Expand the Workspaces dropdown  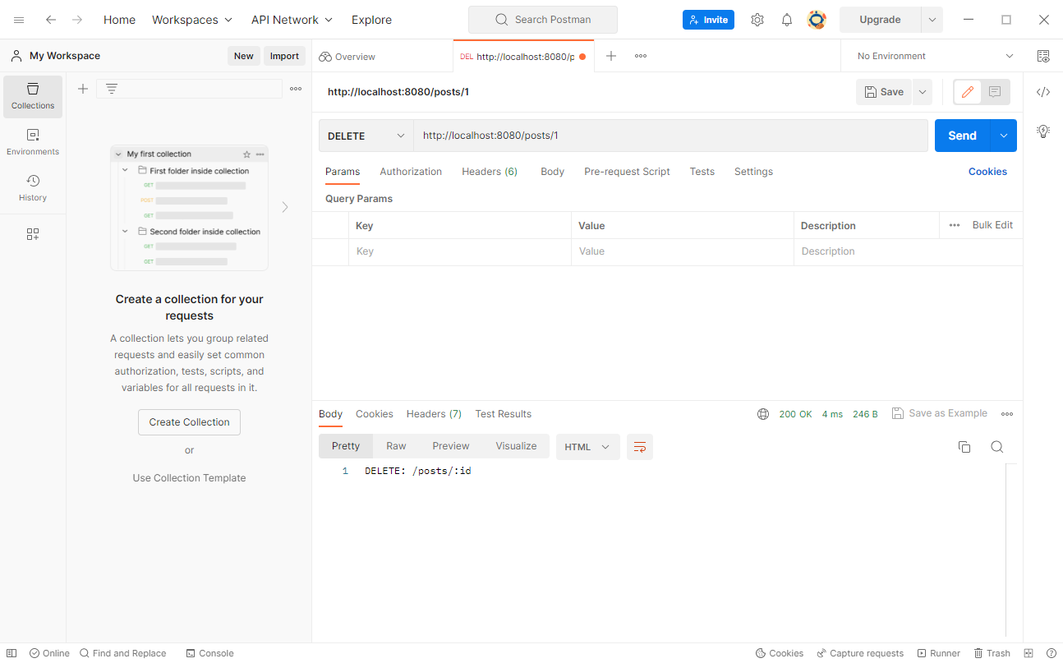tap(192, 20)
